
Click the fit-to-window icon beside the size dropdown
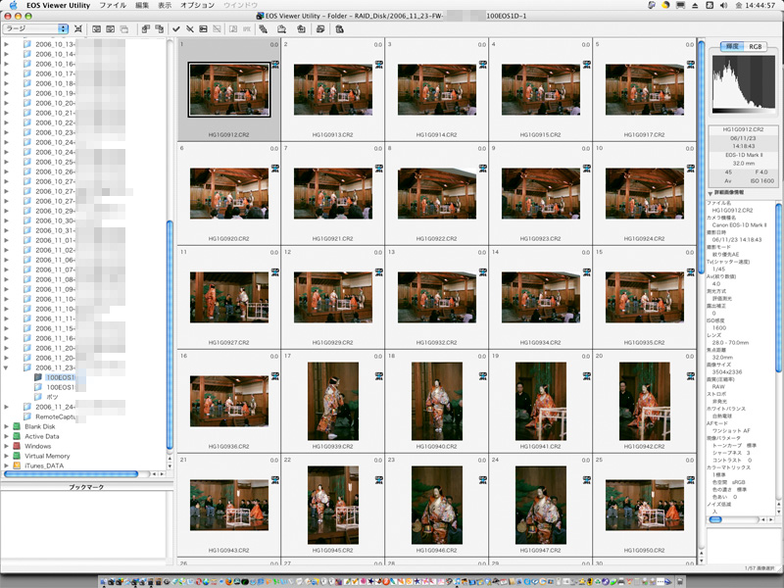[78, 29]
